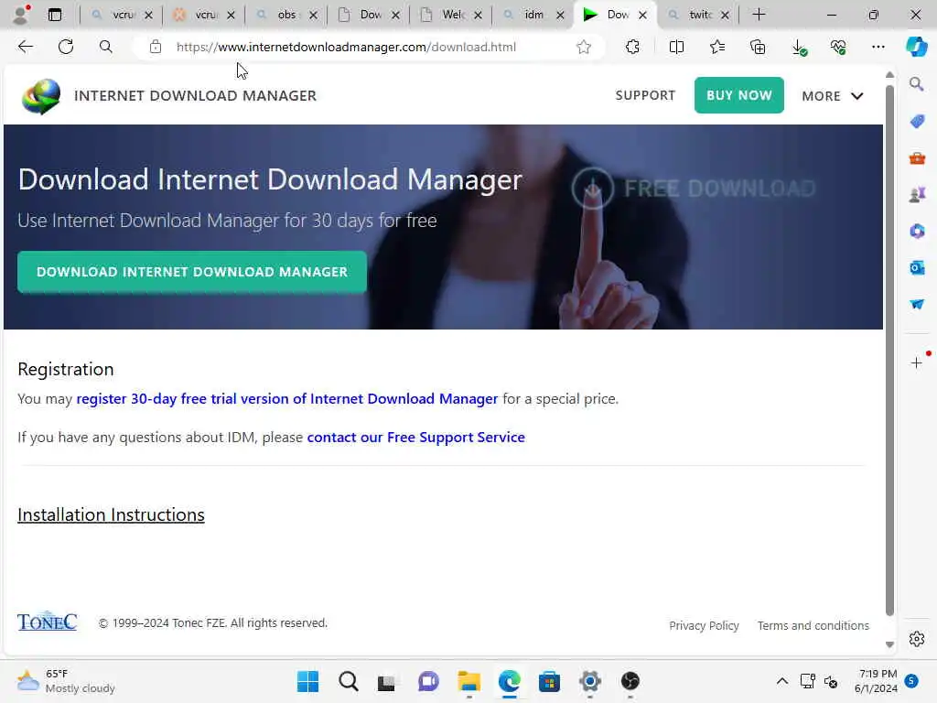Enable split screen view
Viewport: 937px width, 703px height.
[676, 47]
